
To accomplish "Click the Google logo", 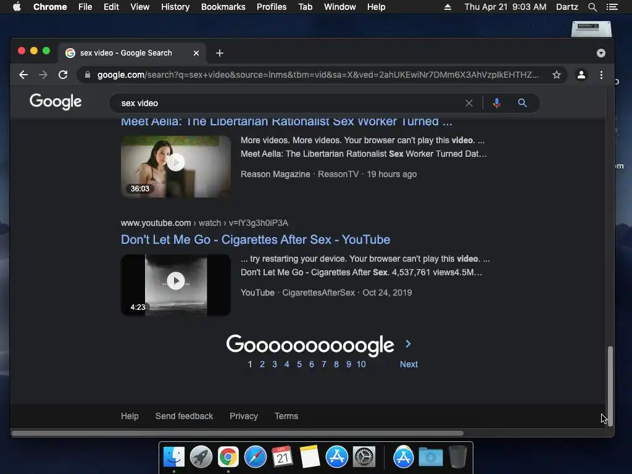I will (x=56, y=102).
